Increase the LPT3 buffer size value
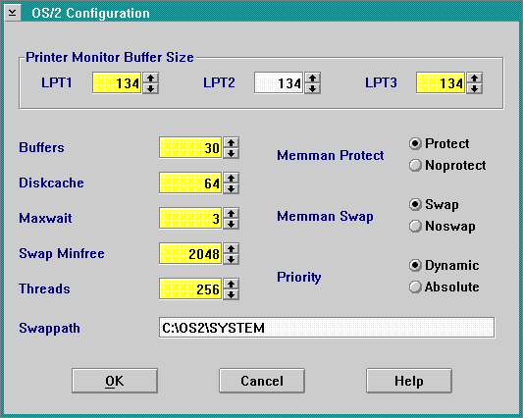This screenshot has width=523, height=418. point(474,78)
